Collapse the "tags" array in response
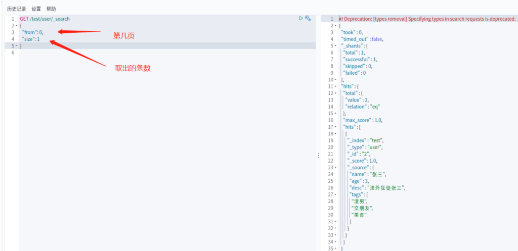The image size is (518, 251). pos(335,194)
